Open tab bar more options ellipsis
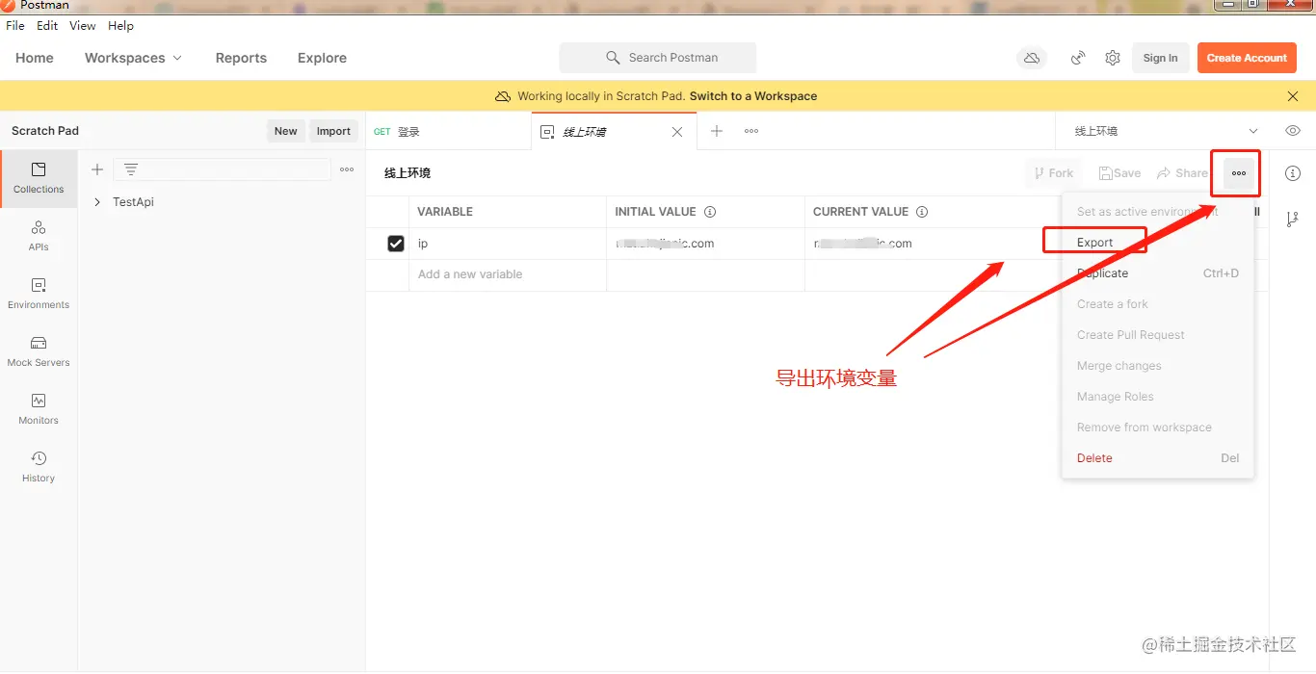The width and height of the screenshot is (1316, 674). [751, 131]
